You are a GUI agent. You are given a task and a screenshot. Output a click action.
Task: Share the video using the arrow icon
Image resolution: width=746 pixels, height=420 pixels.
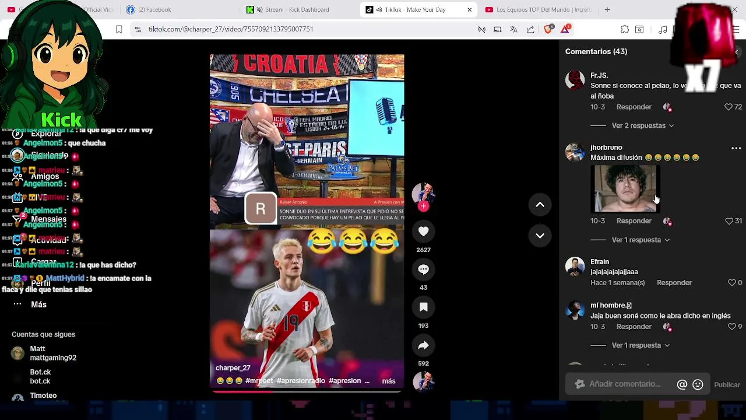(x=424, y=345)
